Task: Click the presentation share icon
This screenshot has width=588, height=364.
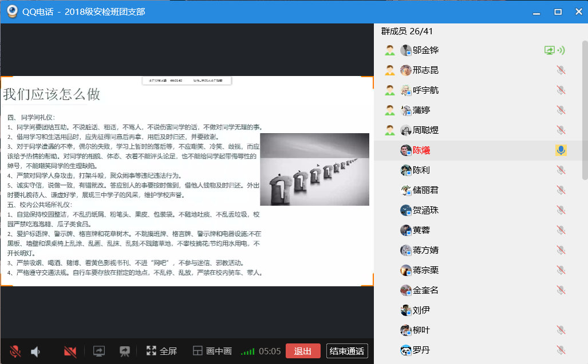Action: point(124,351)
